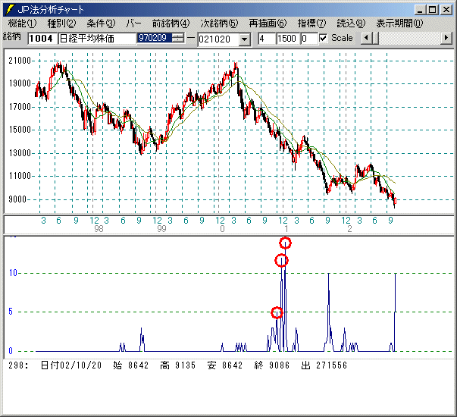The image size is (457, 417).
Task: Click the start date spinner buttons
Action: pyautogui.click(x=178, y=38)
